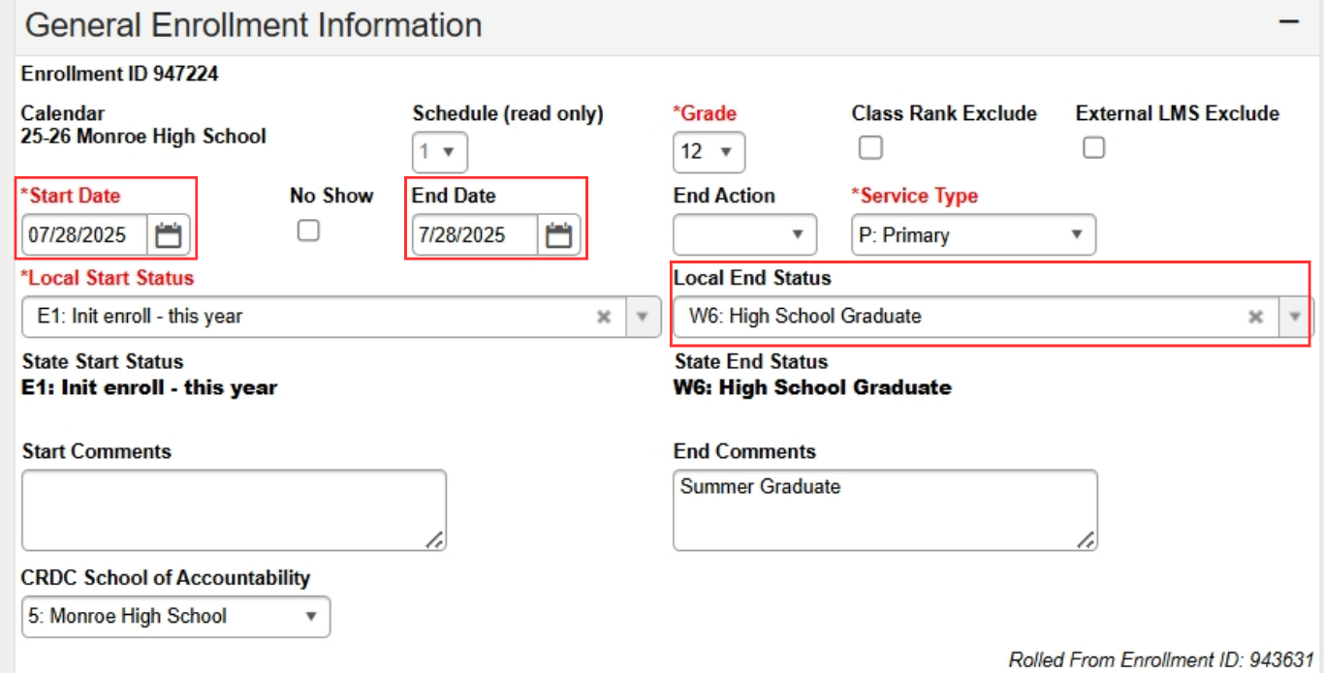This screenshot has height=675, width=1324.
Task: Click the End Comments resize handle
Action: coord(1087,540)
